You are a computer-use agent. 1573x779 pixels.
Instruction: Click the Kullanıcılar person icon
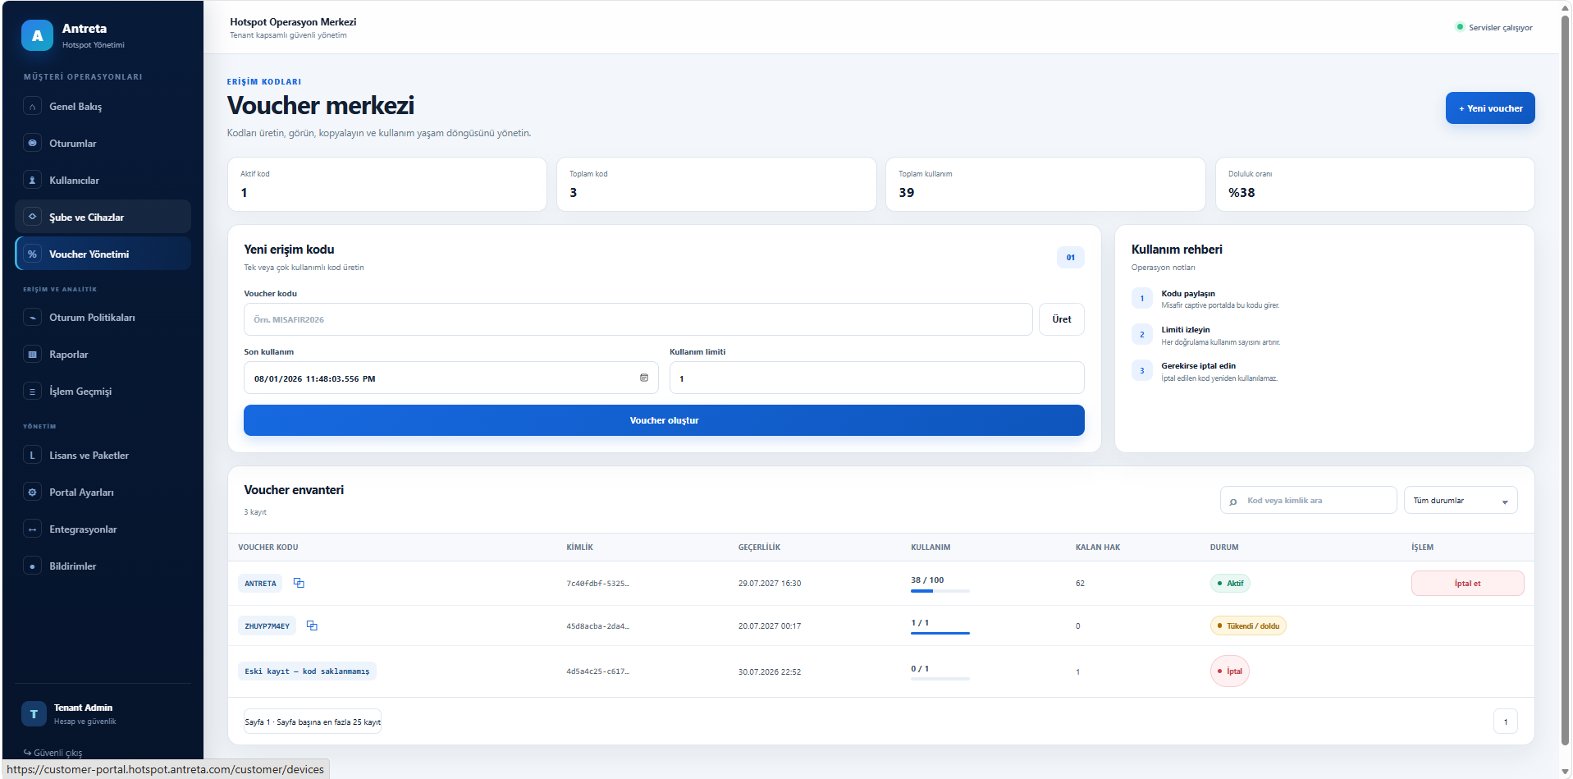click(x=32, y=181)
